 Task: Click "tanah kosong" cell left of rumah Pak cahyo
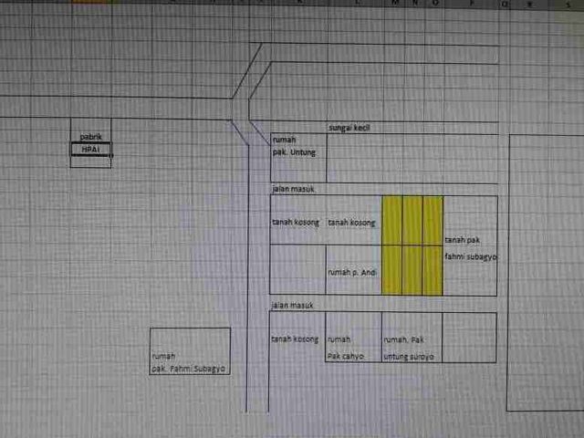coord(297,339)
